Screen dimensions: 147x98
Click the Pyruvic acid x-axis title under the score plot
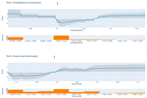(x=76, y=84)
